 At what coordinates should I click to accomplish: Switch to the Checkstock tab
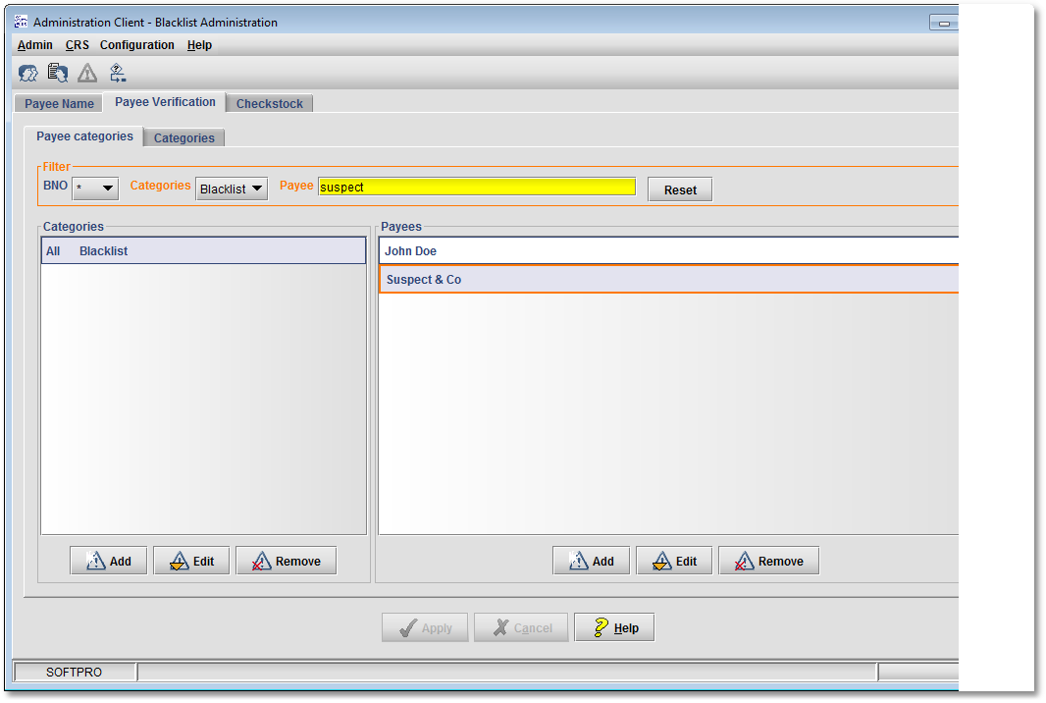click(x=269, y=104)
